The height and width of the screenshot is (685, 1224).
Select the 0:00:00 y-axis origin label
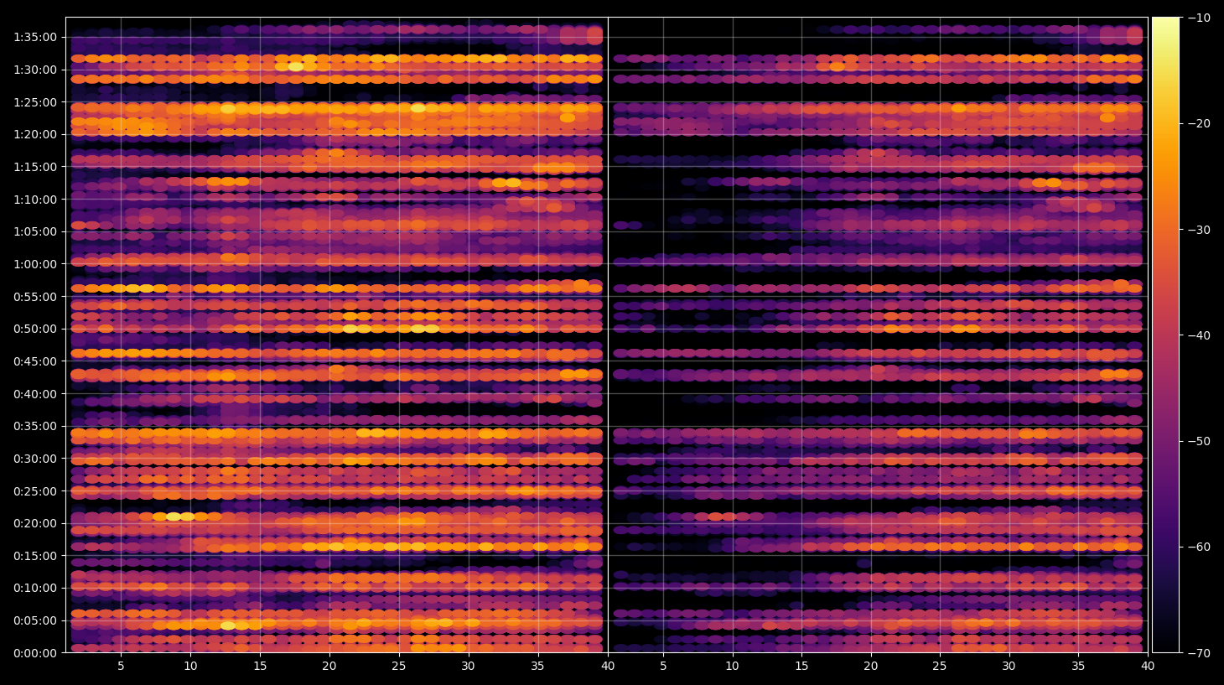click(x=35, y=653)
